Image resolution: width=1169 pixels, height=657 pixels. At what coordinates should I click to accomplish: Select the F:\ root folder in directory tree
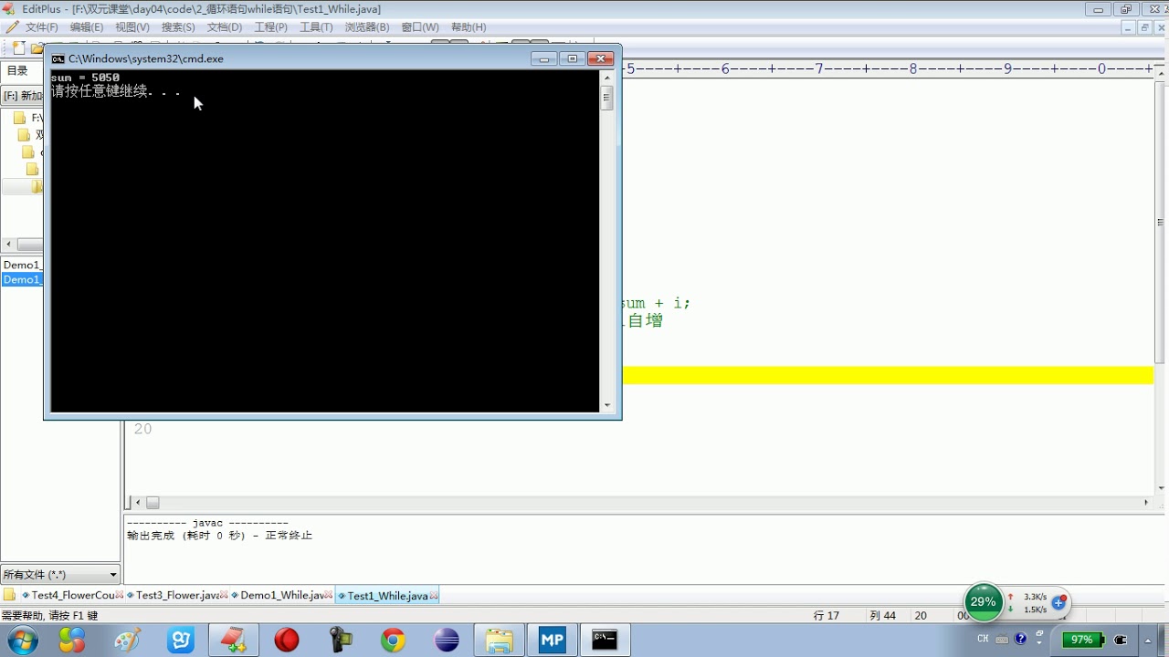point(28,118)
